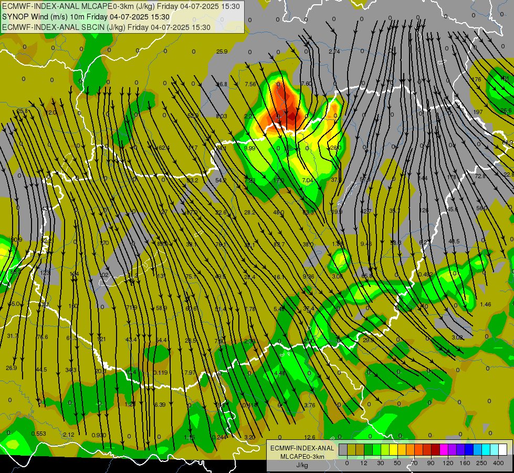Pick the dark maroon legend swatch
Screen dimensions: 514x473
pyautogui.click(x=436, y=449)
